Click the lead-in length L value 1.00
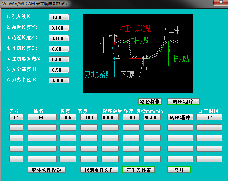The width and height of the screenshot is (228, 181). point(59,17)
